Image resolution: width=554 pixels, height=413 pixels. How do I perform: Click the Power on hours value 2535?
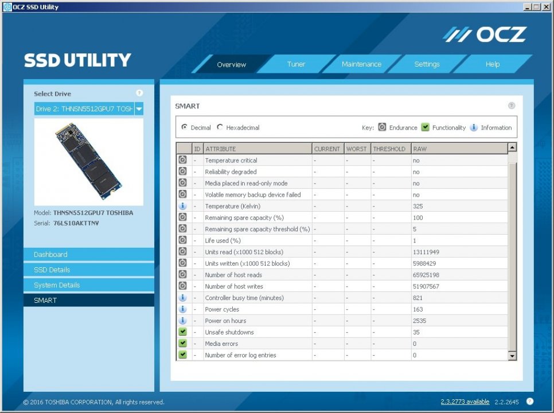click(x=419, y=321)
